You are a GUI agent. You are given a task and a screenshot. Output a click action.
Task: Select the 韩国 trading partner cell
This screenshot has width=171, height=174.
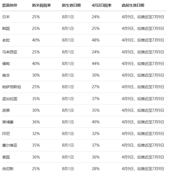click(6, 28)
